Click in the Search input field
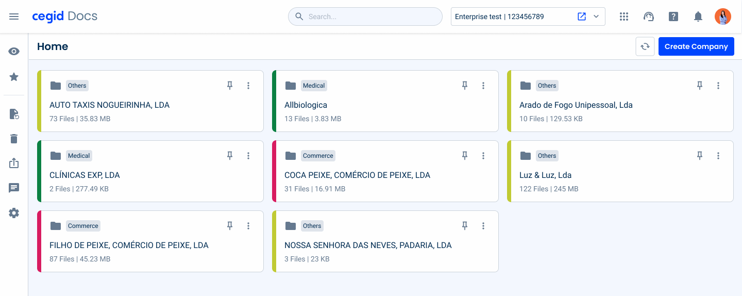Viewport: 742px width, 296px height. pyautogui.click(x=371, y=17)
